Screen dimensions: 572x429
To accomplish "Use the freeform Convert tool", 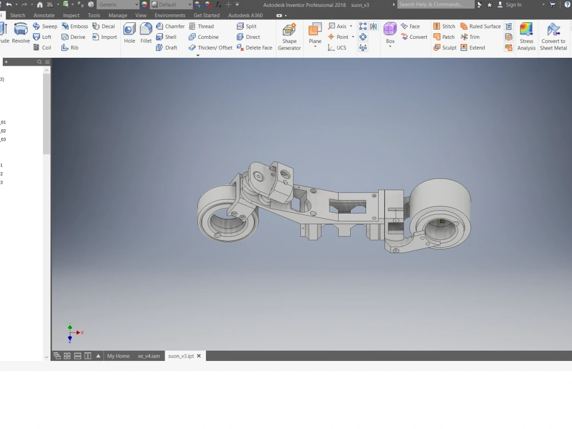I will [414, 37].
